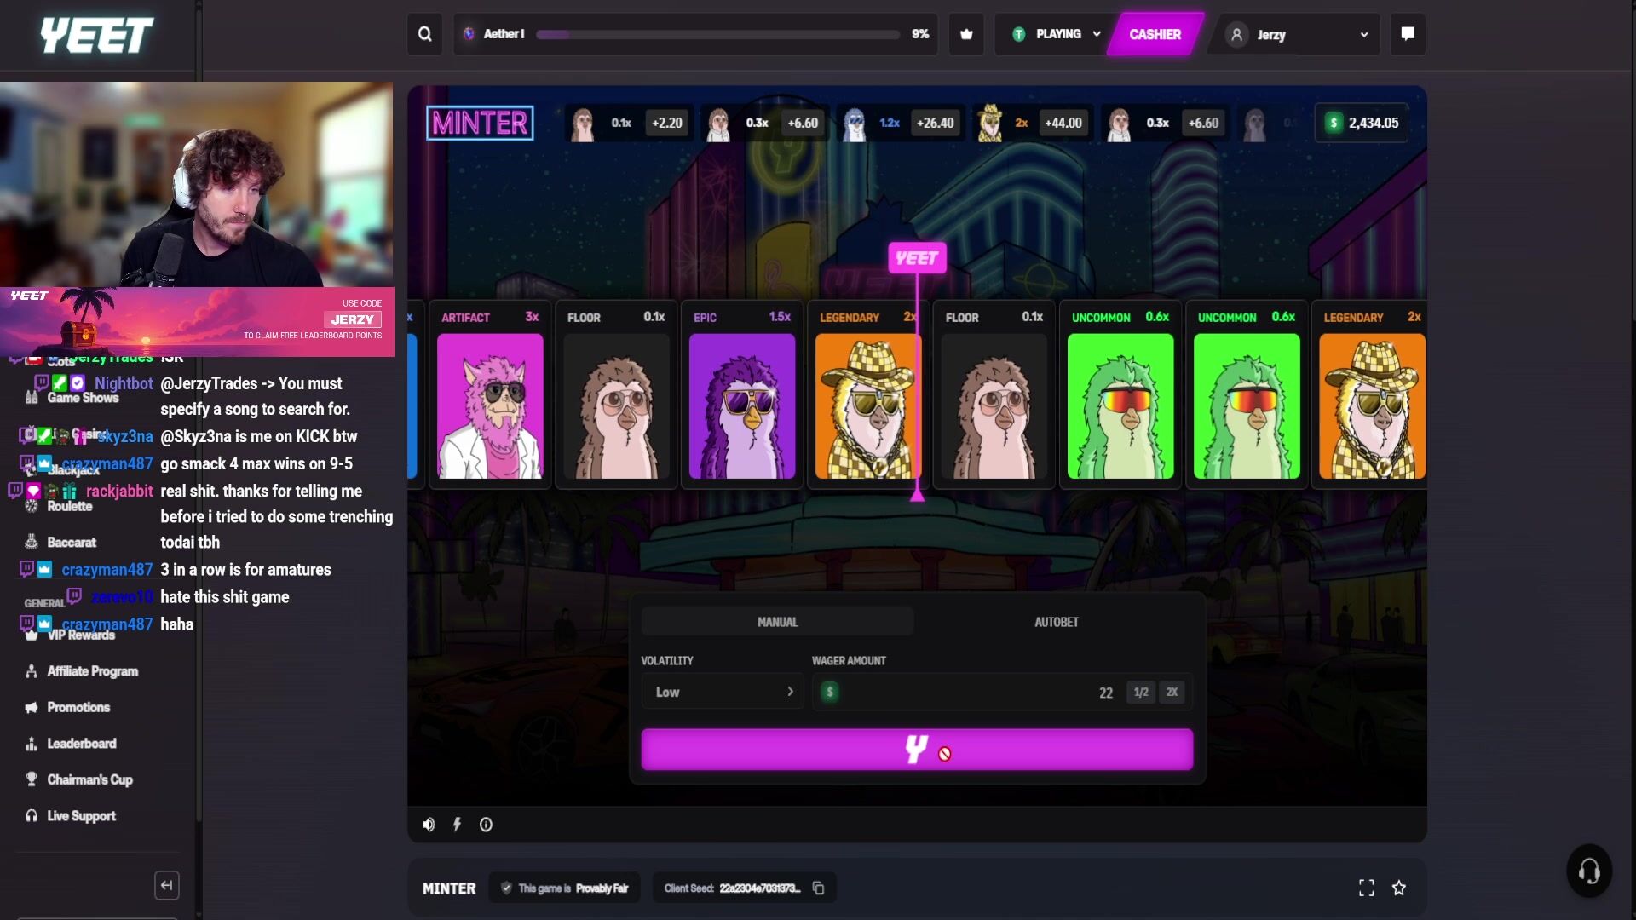Click the user avatar icon beside Jerzy
1636x920 pixels.
(1236, 34)
